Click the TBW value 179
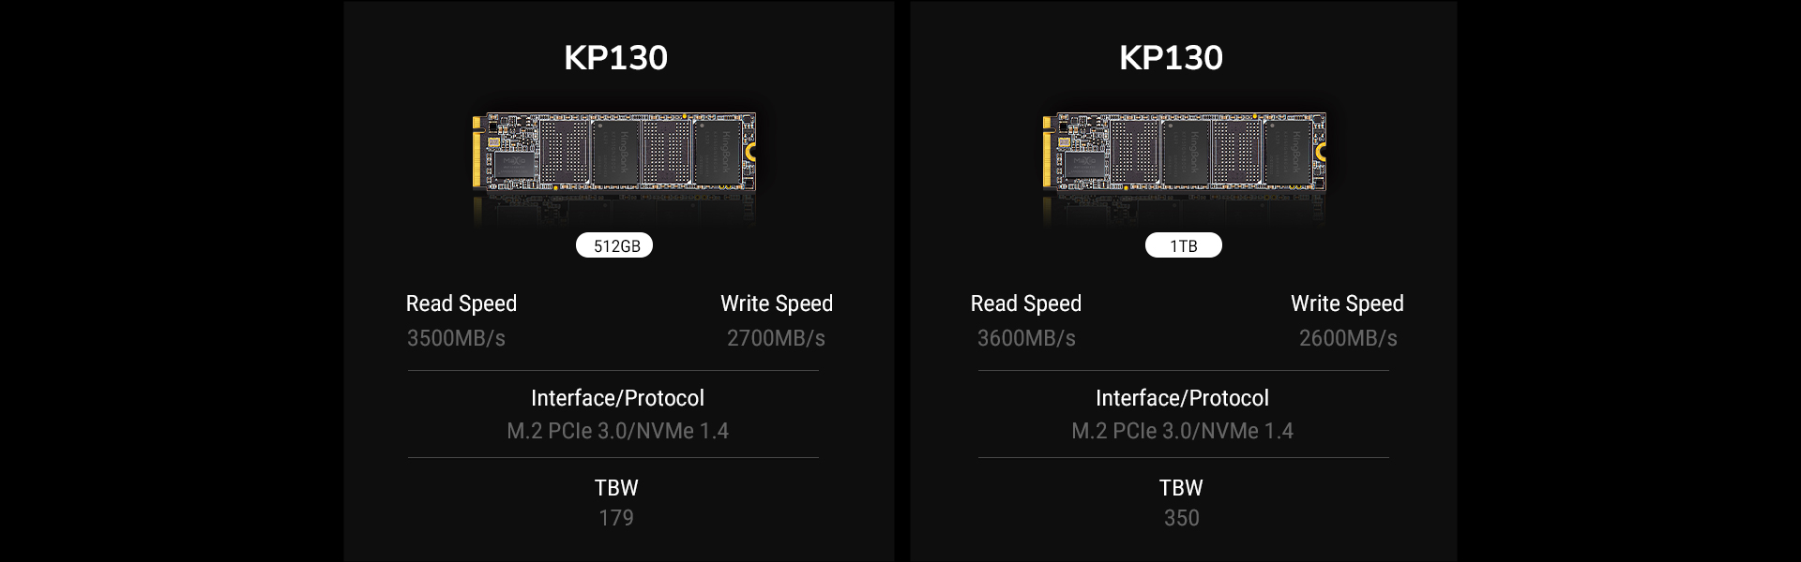The width and height of the screenshot is (1801, 562). (616, 518)
